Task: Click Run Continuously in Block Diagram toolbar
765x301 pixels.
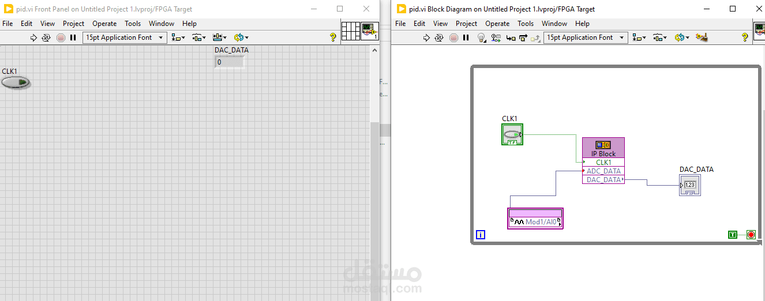Action: point(440,37)
